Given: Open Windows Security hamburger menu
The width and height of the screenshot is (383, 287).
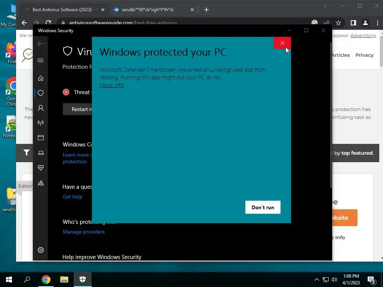Looking at the screenshot, I should (40, 60).
